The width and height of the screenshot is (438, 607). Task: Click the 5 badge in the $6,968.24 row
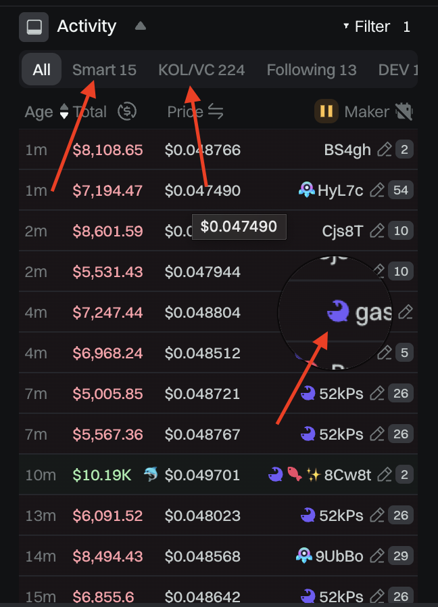(x=404, y=353)
